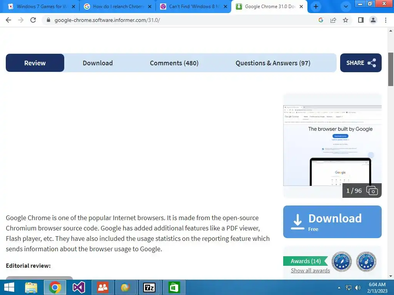Click the 'Editorial review:' heading text

click(28, 266)
